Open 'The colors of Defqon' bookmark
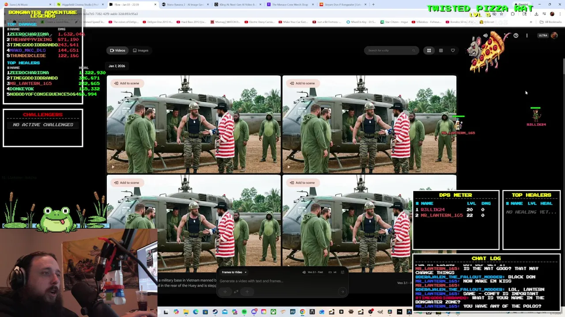This screenshot has height=317, width=565. pyautogui.click(x=124, y=22)
